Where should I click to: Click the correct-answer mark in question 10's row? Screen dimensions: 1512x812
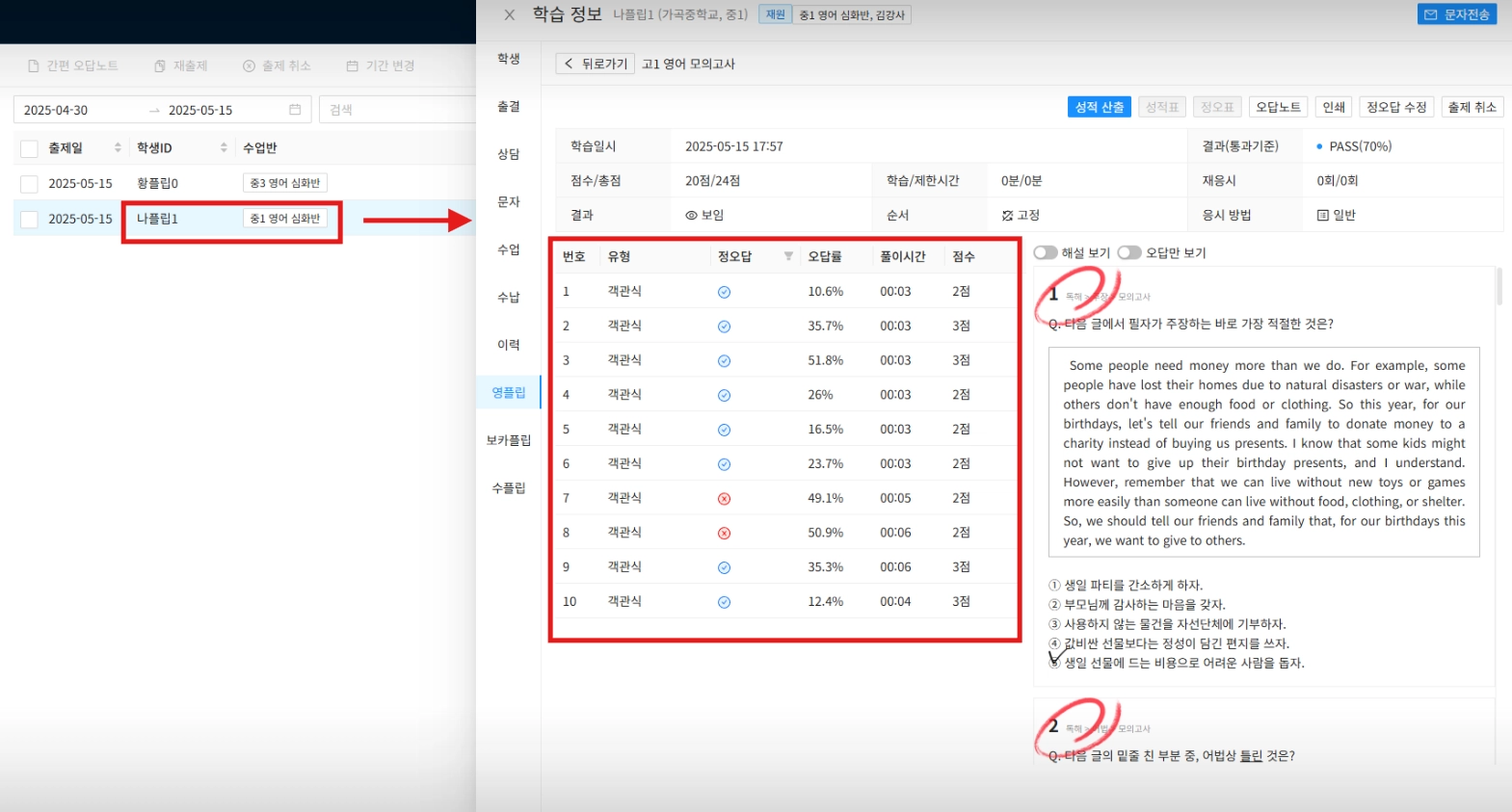click(x=724, y=602)
